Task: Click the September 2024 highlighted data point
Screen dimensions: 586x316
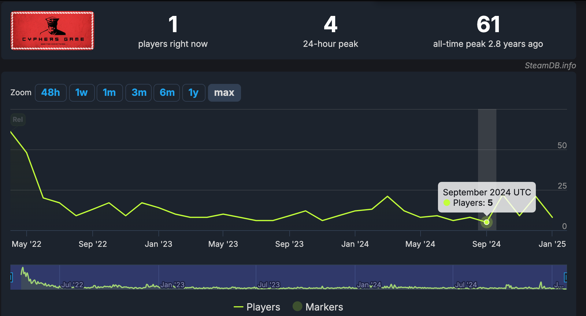Action: pos(486,222)
